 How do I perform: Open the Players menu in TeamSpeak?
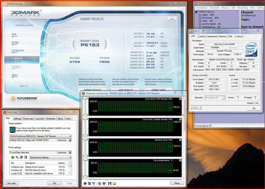pos(225,8)
